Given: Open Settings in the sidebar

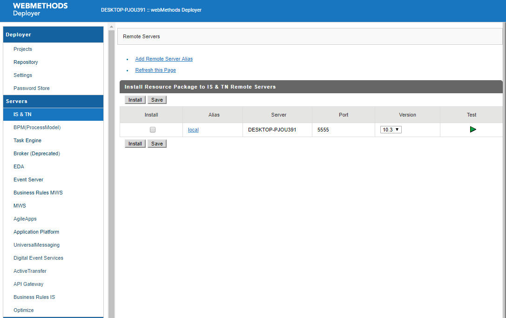Looking at the screenshot, I should pos(23,75).
